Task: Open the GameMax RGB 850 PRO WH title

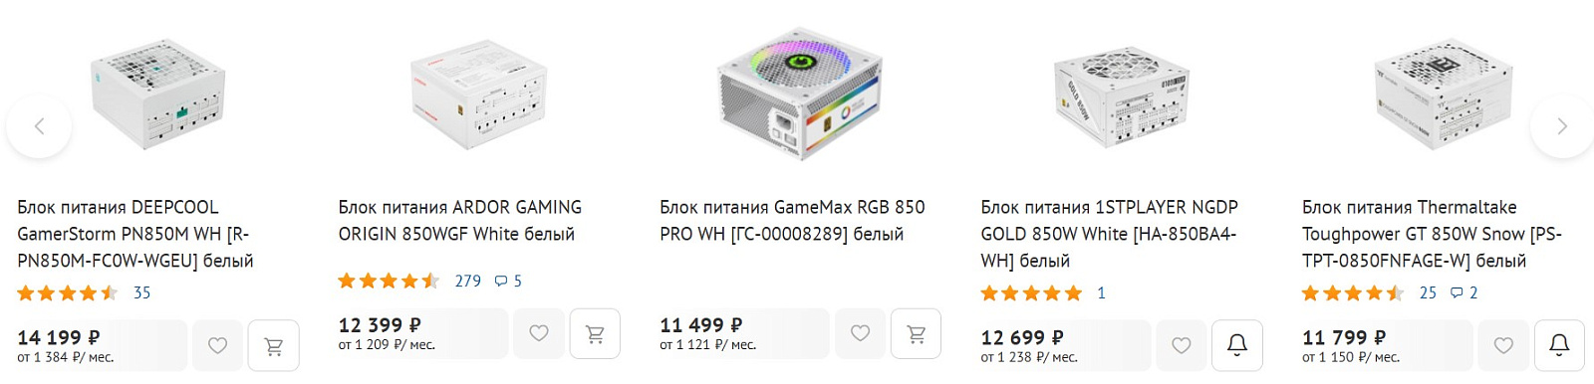Action: click(792, 221)
